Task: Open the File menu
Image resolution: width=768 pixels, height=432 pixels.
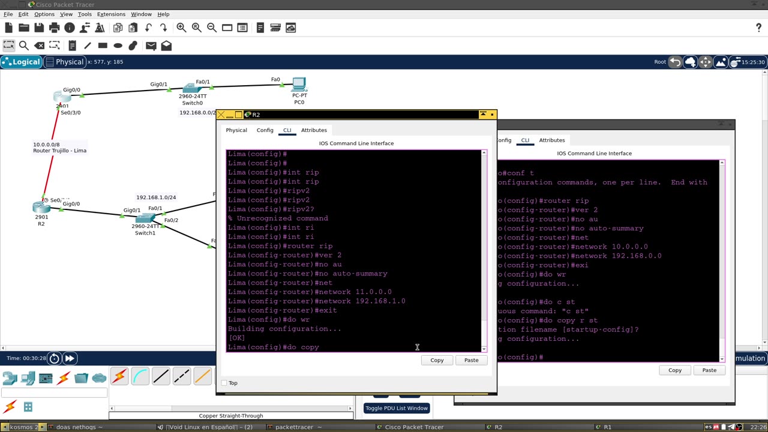Action: (8, 14)
